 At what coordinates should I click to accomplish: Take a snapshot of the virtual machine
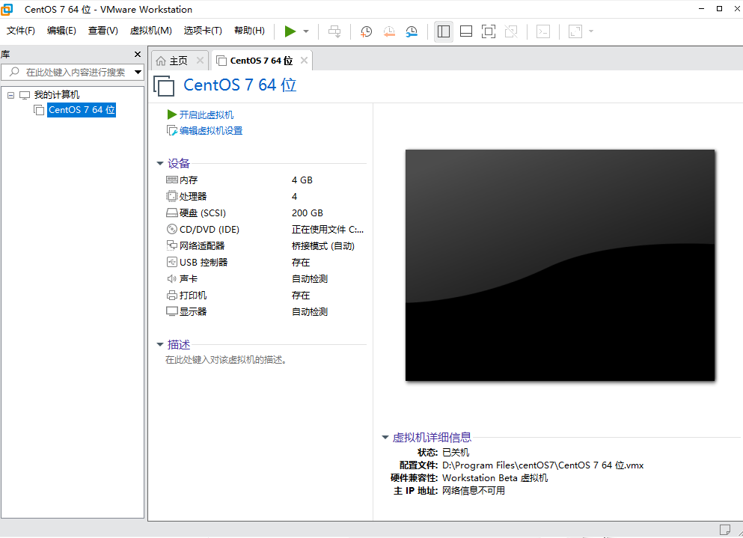click(366, 31)
